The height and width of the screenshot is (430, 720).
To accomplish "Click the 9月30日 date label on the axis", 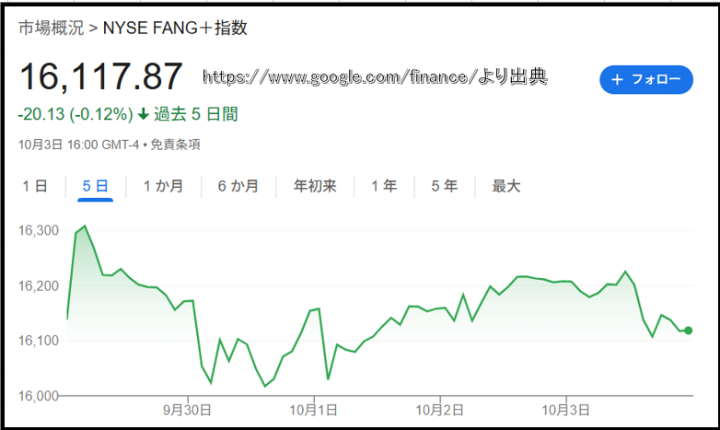I will (188, 410).
